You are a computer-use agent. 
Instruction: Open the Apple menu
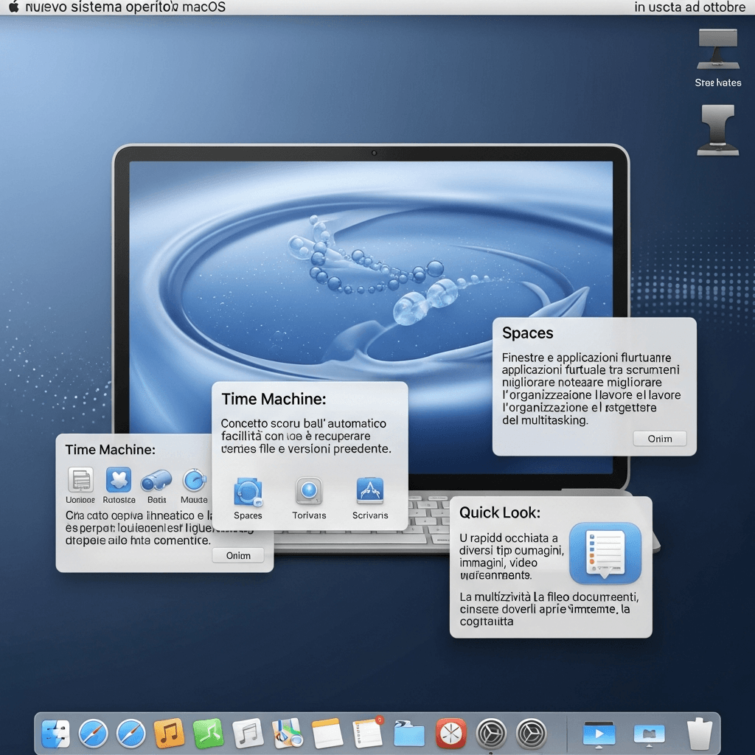[13, 7]
